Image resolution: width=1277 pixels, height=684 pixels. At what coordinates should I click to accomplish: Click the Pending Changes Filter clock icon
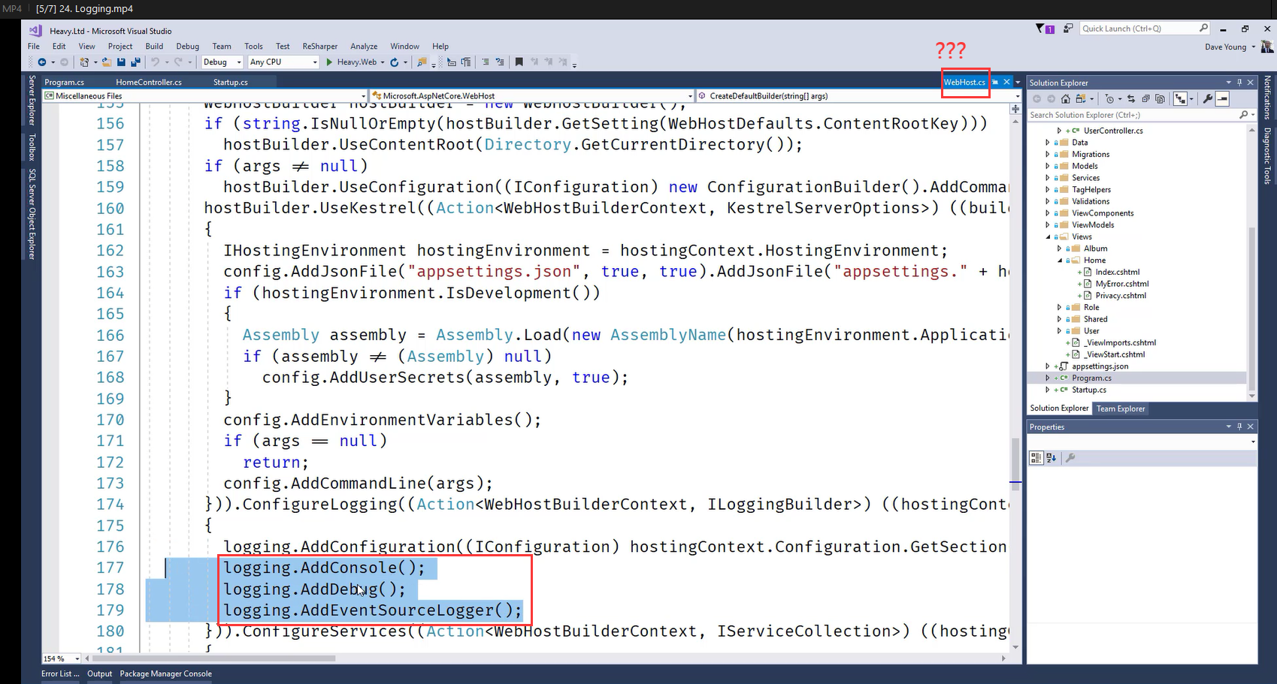tap(1109, 99)
